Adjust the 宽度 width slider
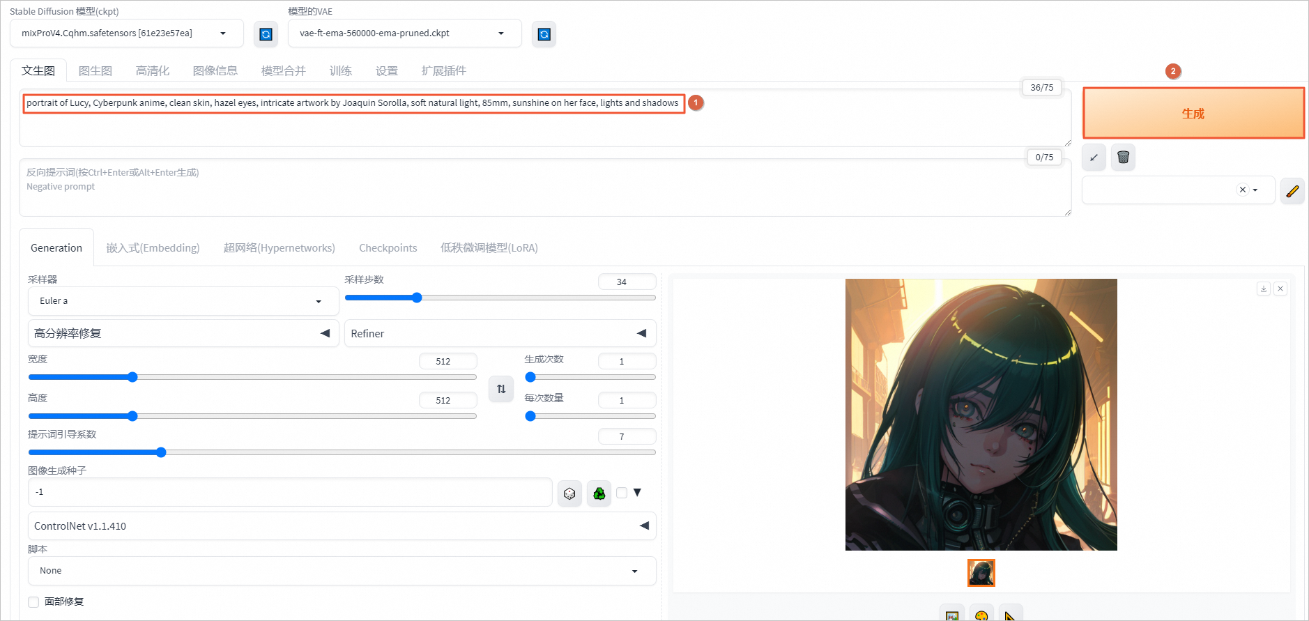This screenshot has height=621, width=1309. (252, 377)
